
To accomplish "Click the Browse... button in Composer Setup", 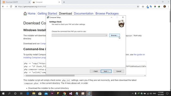I will coord(114,35).
